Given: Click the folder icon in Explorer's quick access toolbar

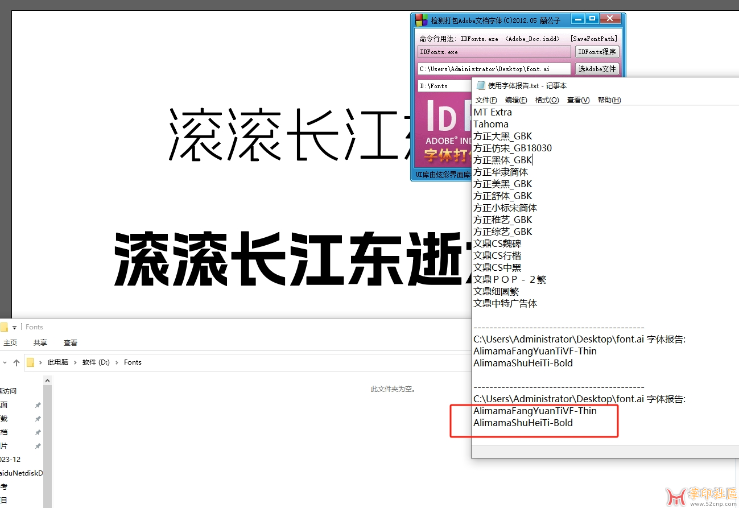Looking at the screenshot, I should pos(3,327).
